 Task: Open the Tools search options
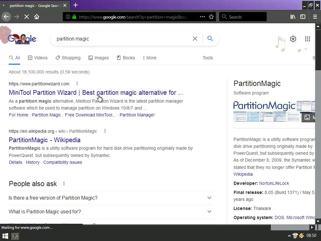[208, 58]
